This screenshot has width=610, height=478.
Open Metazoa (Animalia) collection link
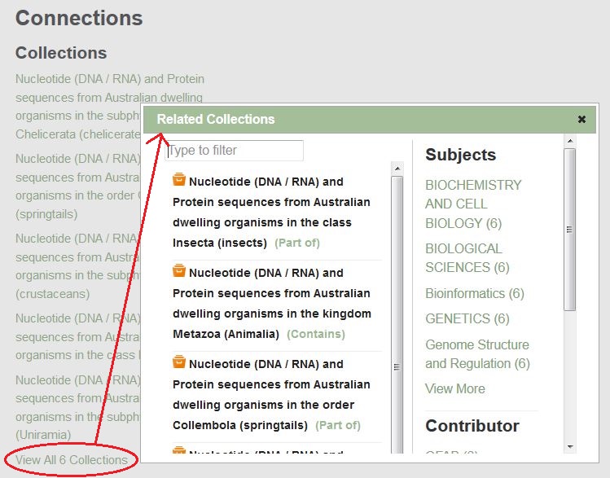[x=270, y=303]
